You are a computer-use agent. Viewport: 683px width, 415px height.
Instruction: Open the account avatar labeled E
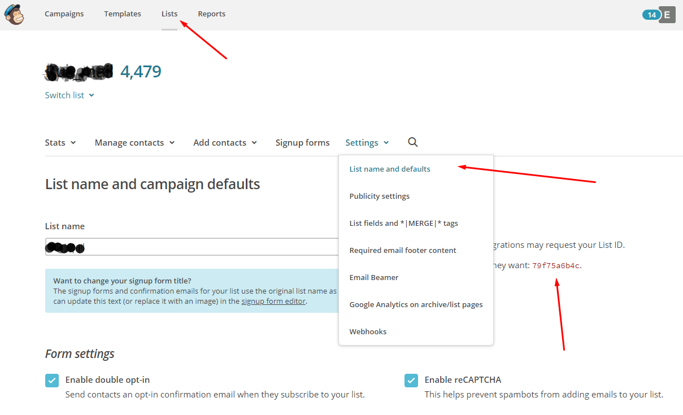click(x=667, y=15)
